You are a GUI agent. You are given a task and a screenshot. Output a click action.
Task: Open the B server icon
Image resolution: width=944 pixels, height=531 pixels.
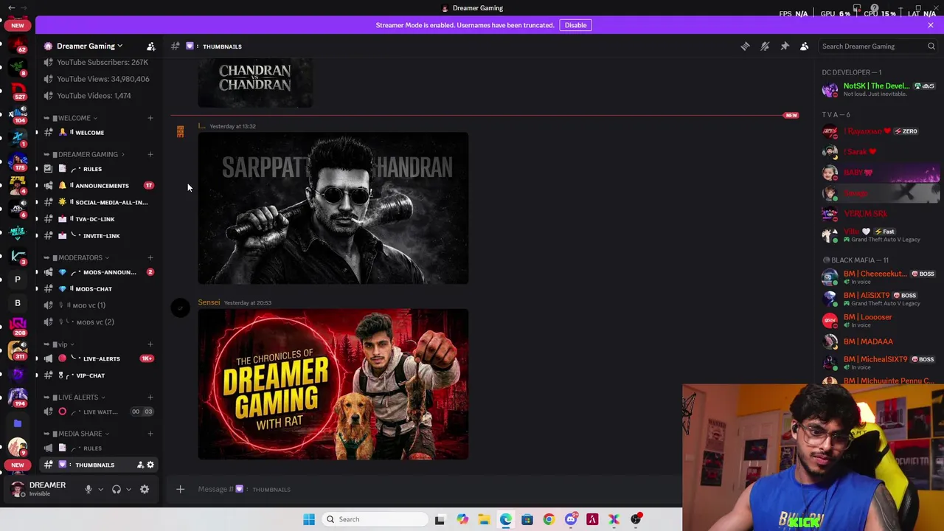pos(18,303)
